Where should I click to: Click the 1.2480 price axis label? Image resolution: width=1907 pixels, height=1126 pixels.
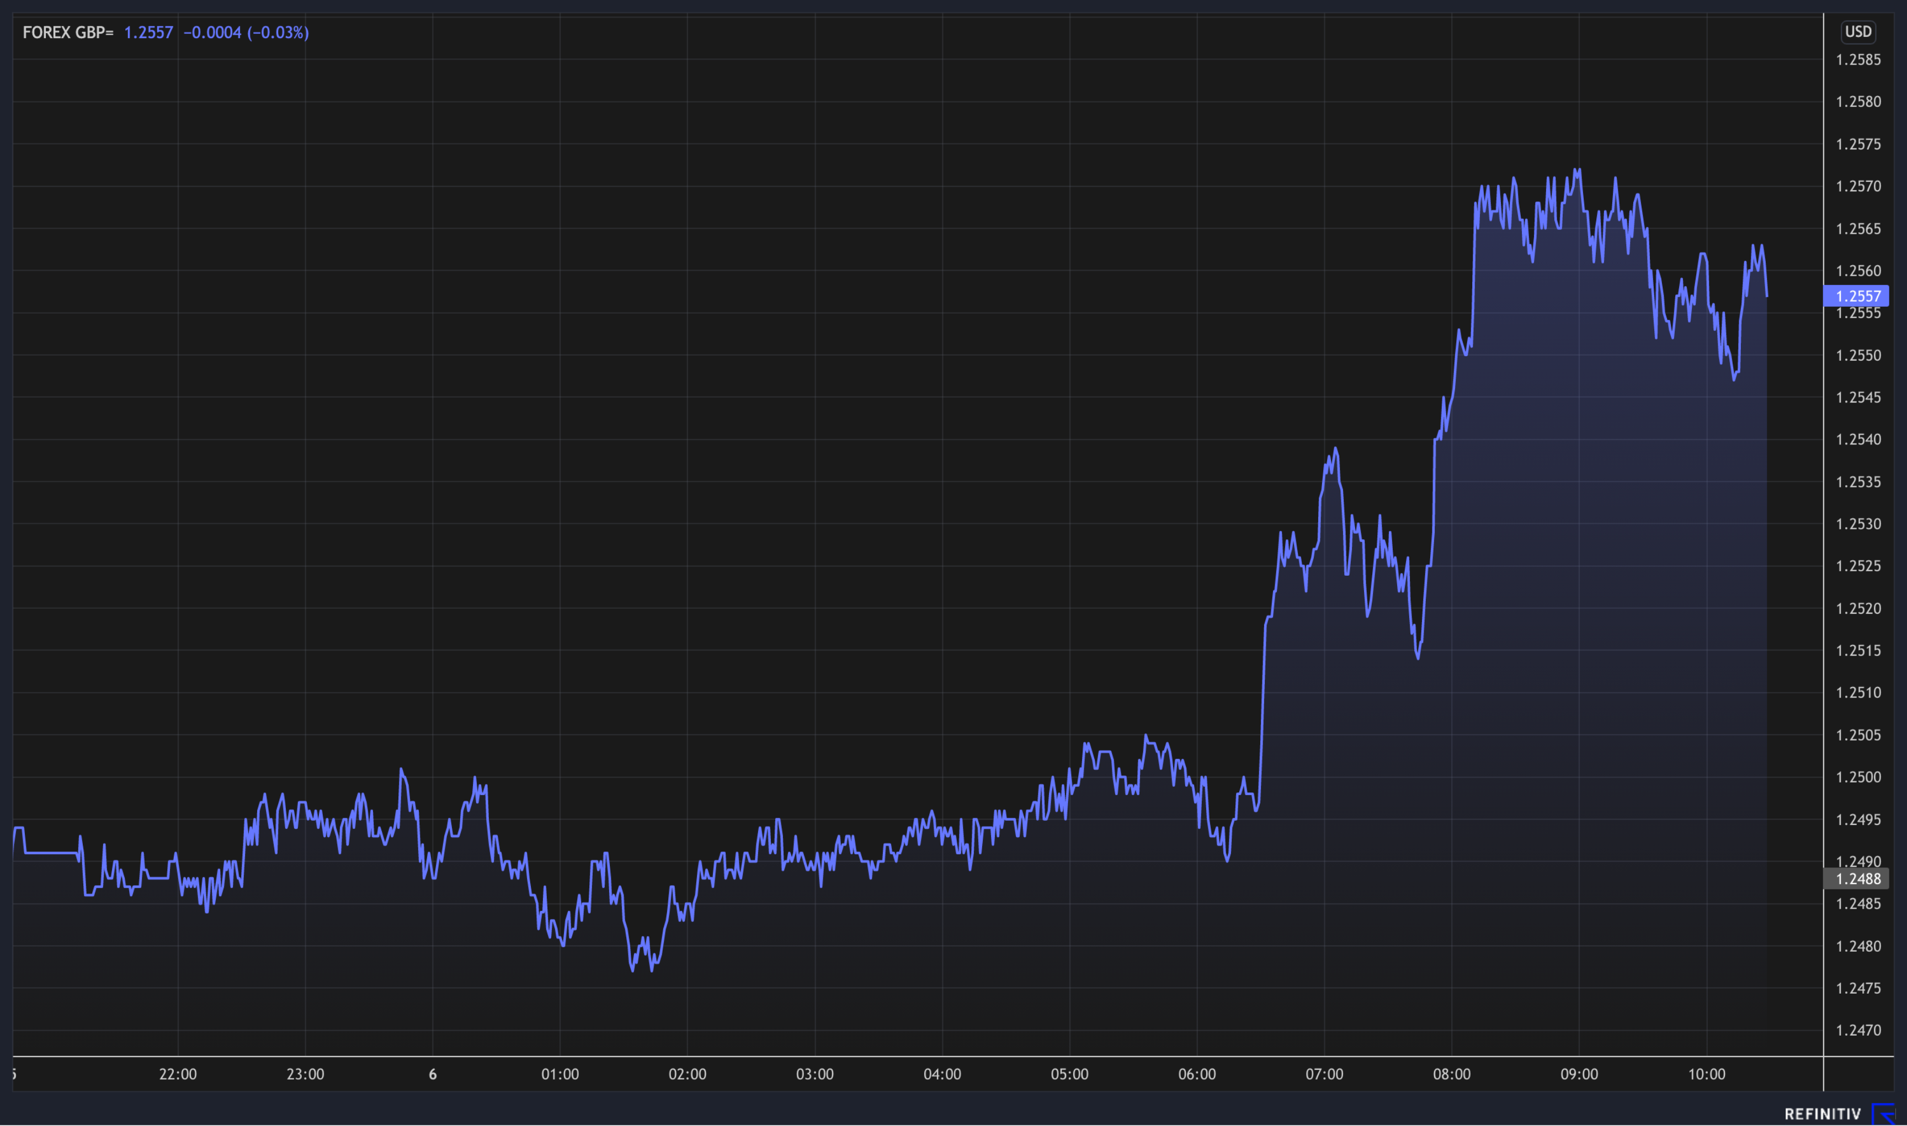point(1858,946)
